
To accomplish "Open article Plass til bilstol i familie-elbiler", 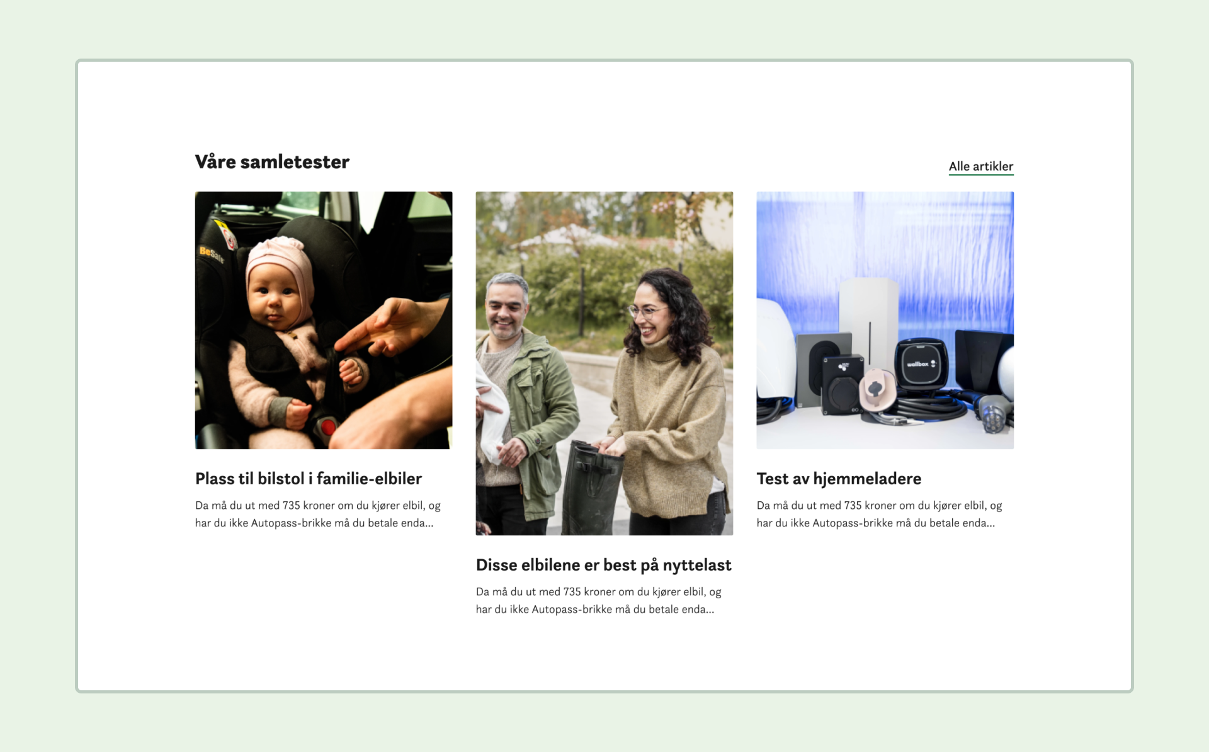I will (x=309, y=479).
